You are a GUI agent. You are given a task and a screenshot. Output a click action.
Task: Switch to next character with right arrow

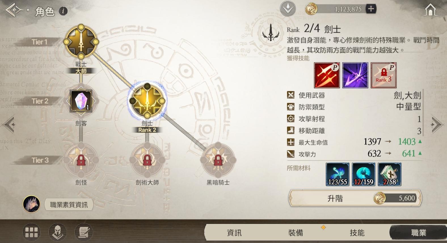438,124
